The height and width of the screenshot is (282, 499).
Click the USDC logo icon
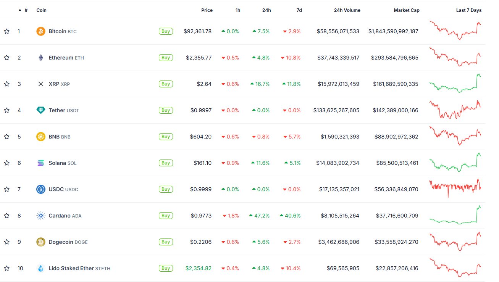pyautogui.click(x=41, y=189)
